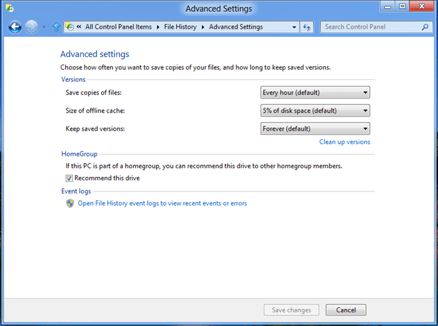Click the shield icon beside the event logs link
Viewport: 438px width, 326px height.
(x=70, y=203)
